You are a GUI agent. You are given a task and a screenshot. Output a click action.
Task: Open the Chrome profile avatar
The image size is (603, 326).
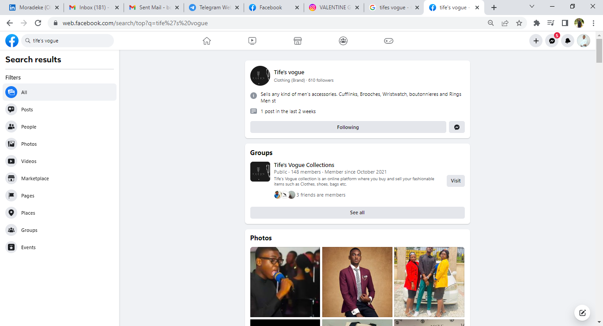tap(579, 23)
